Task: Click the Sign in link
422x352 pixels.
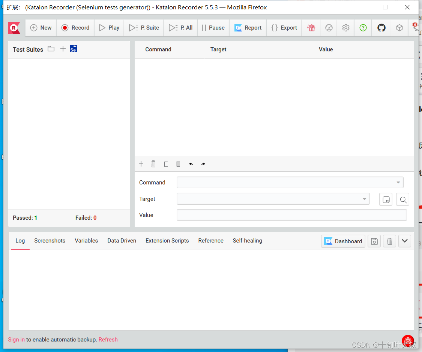Action: coord(16,340)
